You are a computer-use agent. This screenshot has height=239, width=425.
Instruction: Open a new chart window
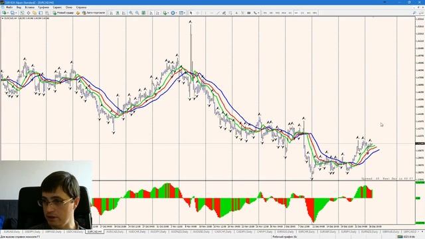click(5, 13)
